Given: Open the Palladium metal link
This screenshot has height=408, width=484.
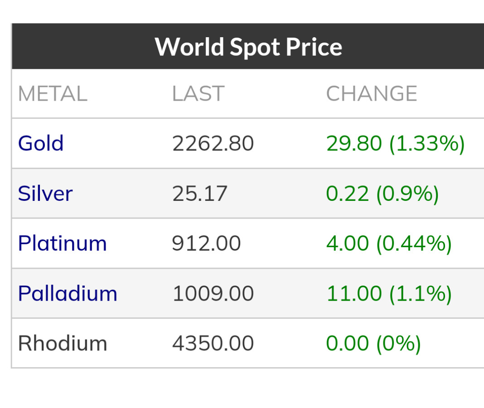Looking at the screenshot, I should (x=68, y=293).
